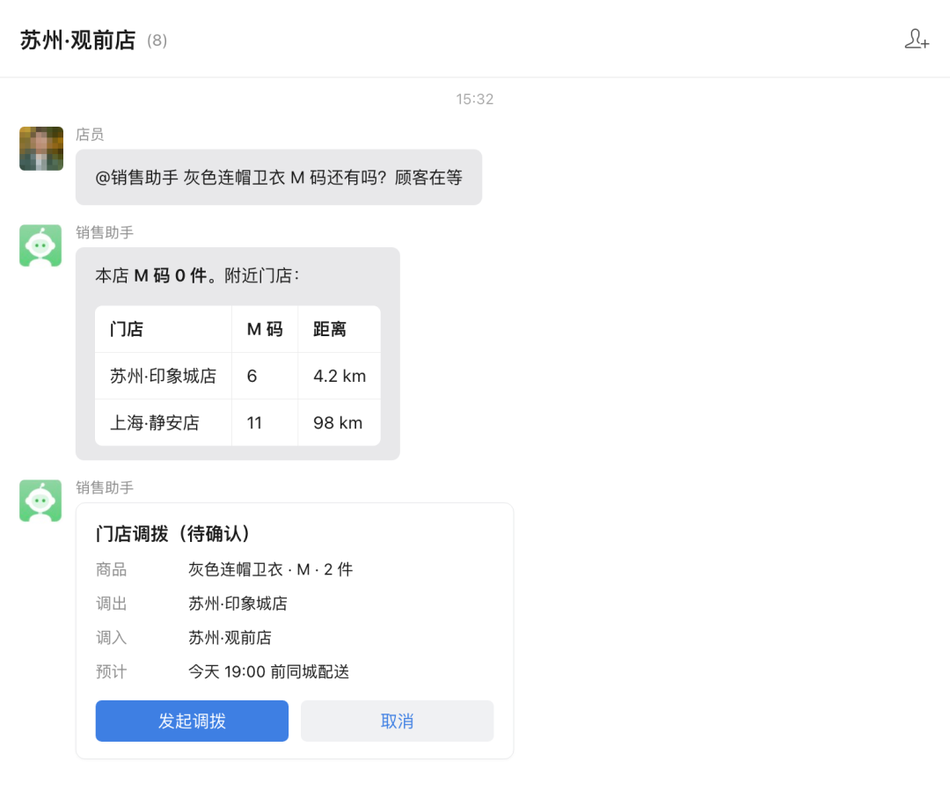Screen dimensions: 950x791
Task: Click the 销售助手 name above the transfer card
Action: pyautogui.click(x=105, y=488)
